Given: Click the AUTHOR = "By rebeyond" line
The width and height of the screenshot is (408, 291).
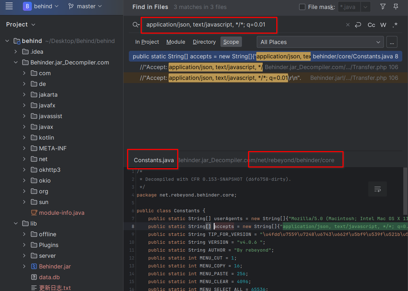Looking at the screenshot, I should tap(211, 250).
